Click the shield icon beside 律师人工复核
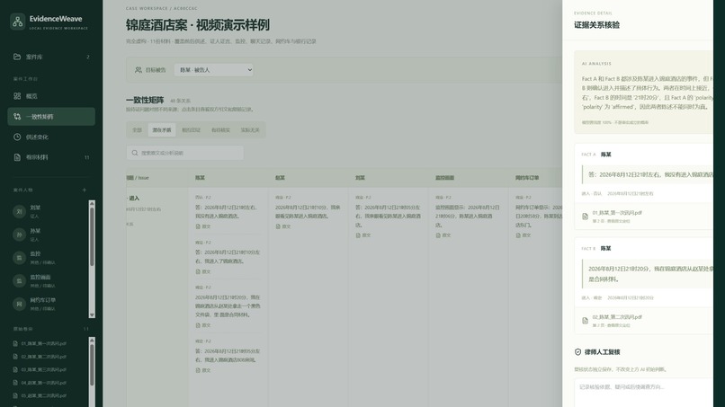Screen dimensions: 725x407 [577, 352]
